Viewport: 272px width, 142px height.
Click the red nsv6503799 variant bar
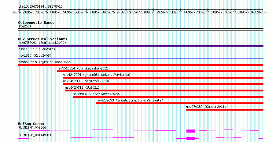point(168,97)
